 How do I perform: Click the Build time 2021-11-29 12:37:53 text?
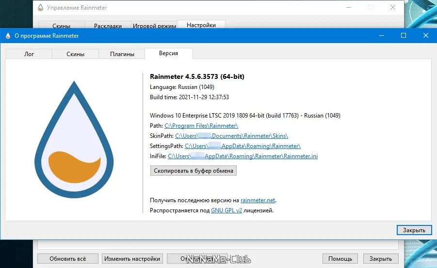(x=189, y=97)
